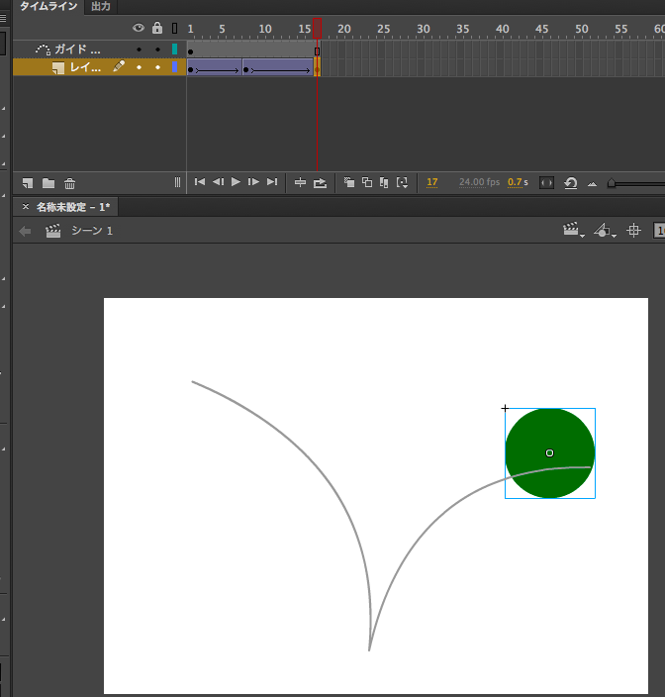
Task: Open the panel options menu icon
Action: 3,18
